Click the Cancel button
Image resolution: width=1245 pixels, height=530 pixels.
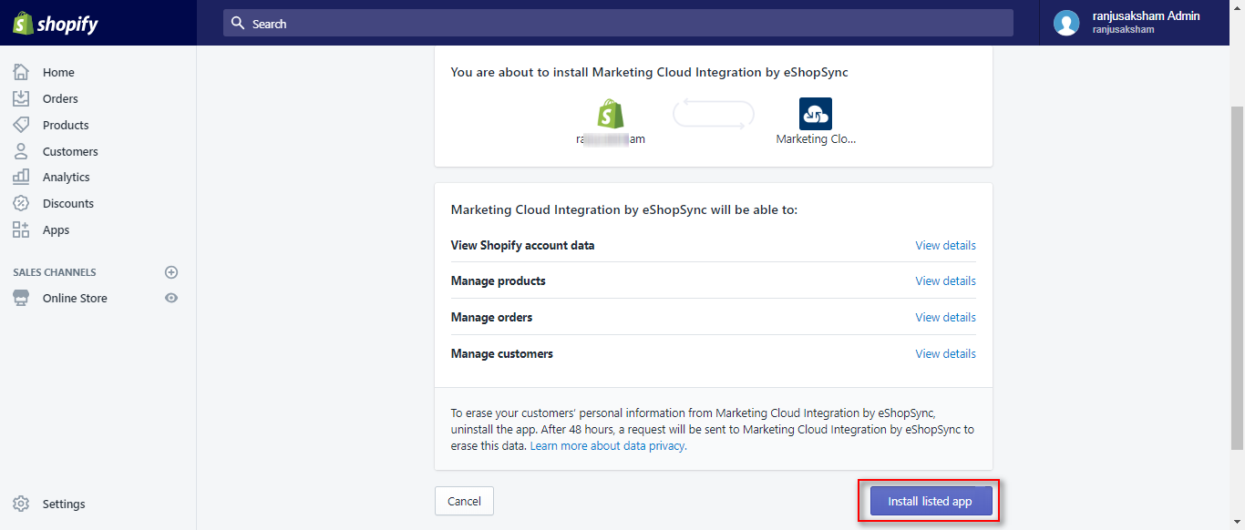click(464, 501)
